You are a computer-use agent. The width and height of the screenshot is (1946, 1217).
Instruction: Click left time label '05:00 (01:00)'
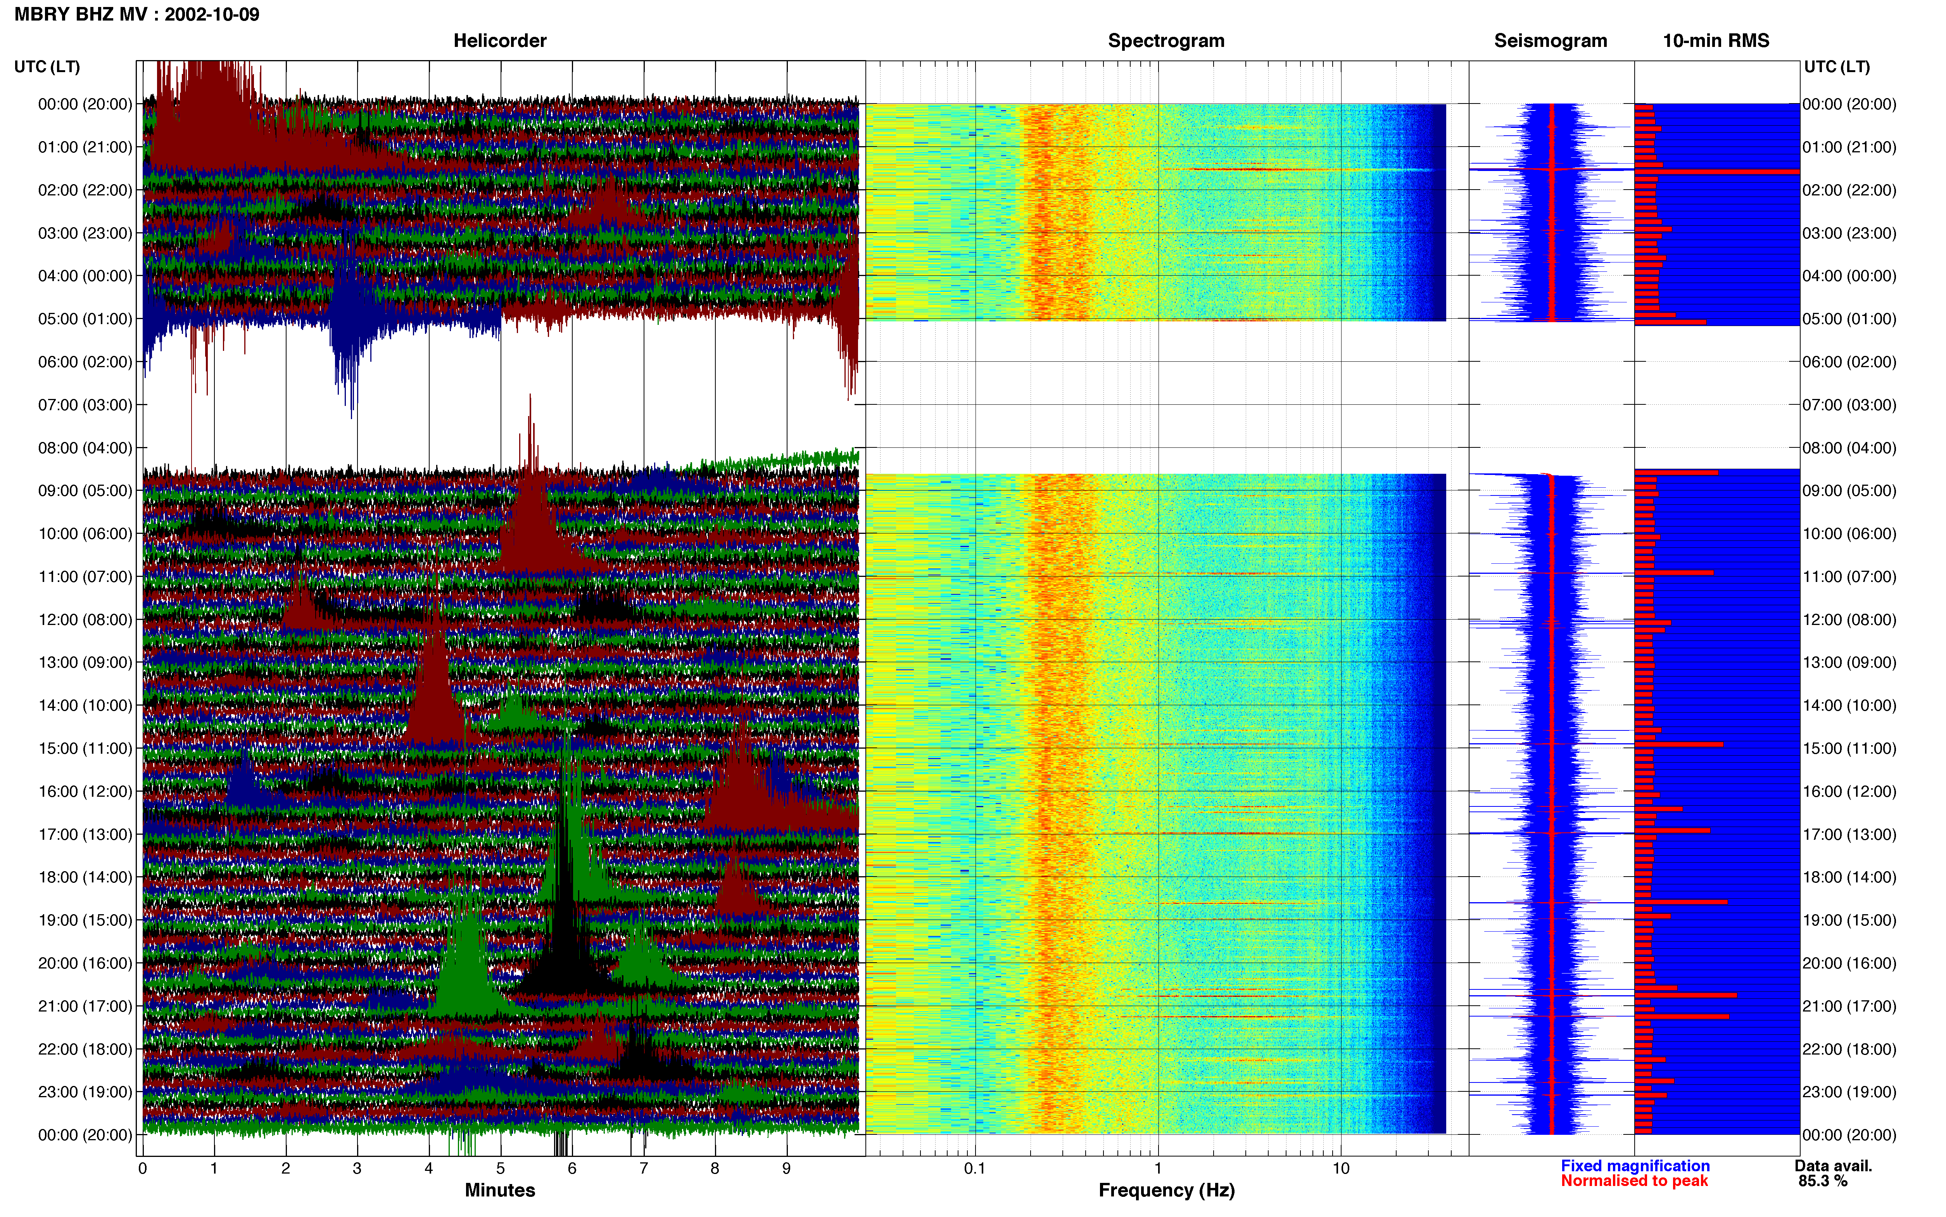(x=85, y=319)
